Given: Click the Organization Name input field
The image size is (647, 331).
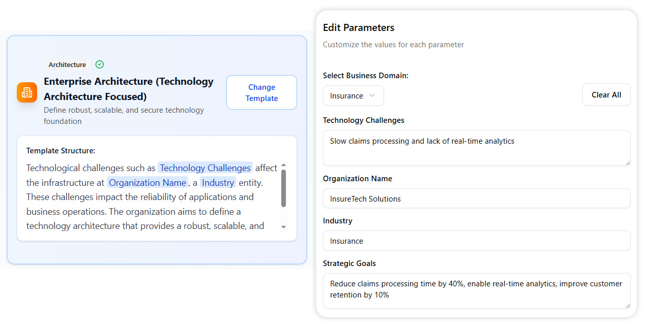Looking at the screenshot, I should [x=476, y=198].
